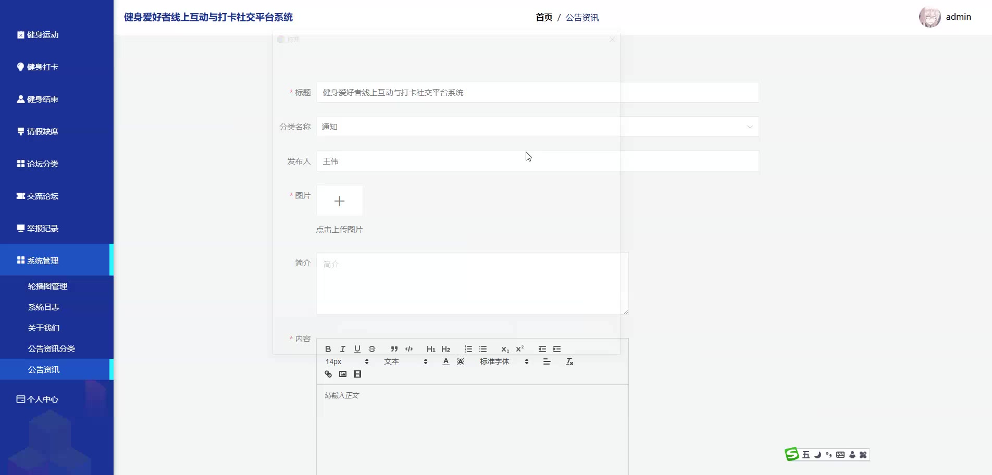Apply the ordered list format
This screenshot has height=475, width=992.
[468, 349]
